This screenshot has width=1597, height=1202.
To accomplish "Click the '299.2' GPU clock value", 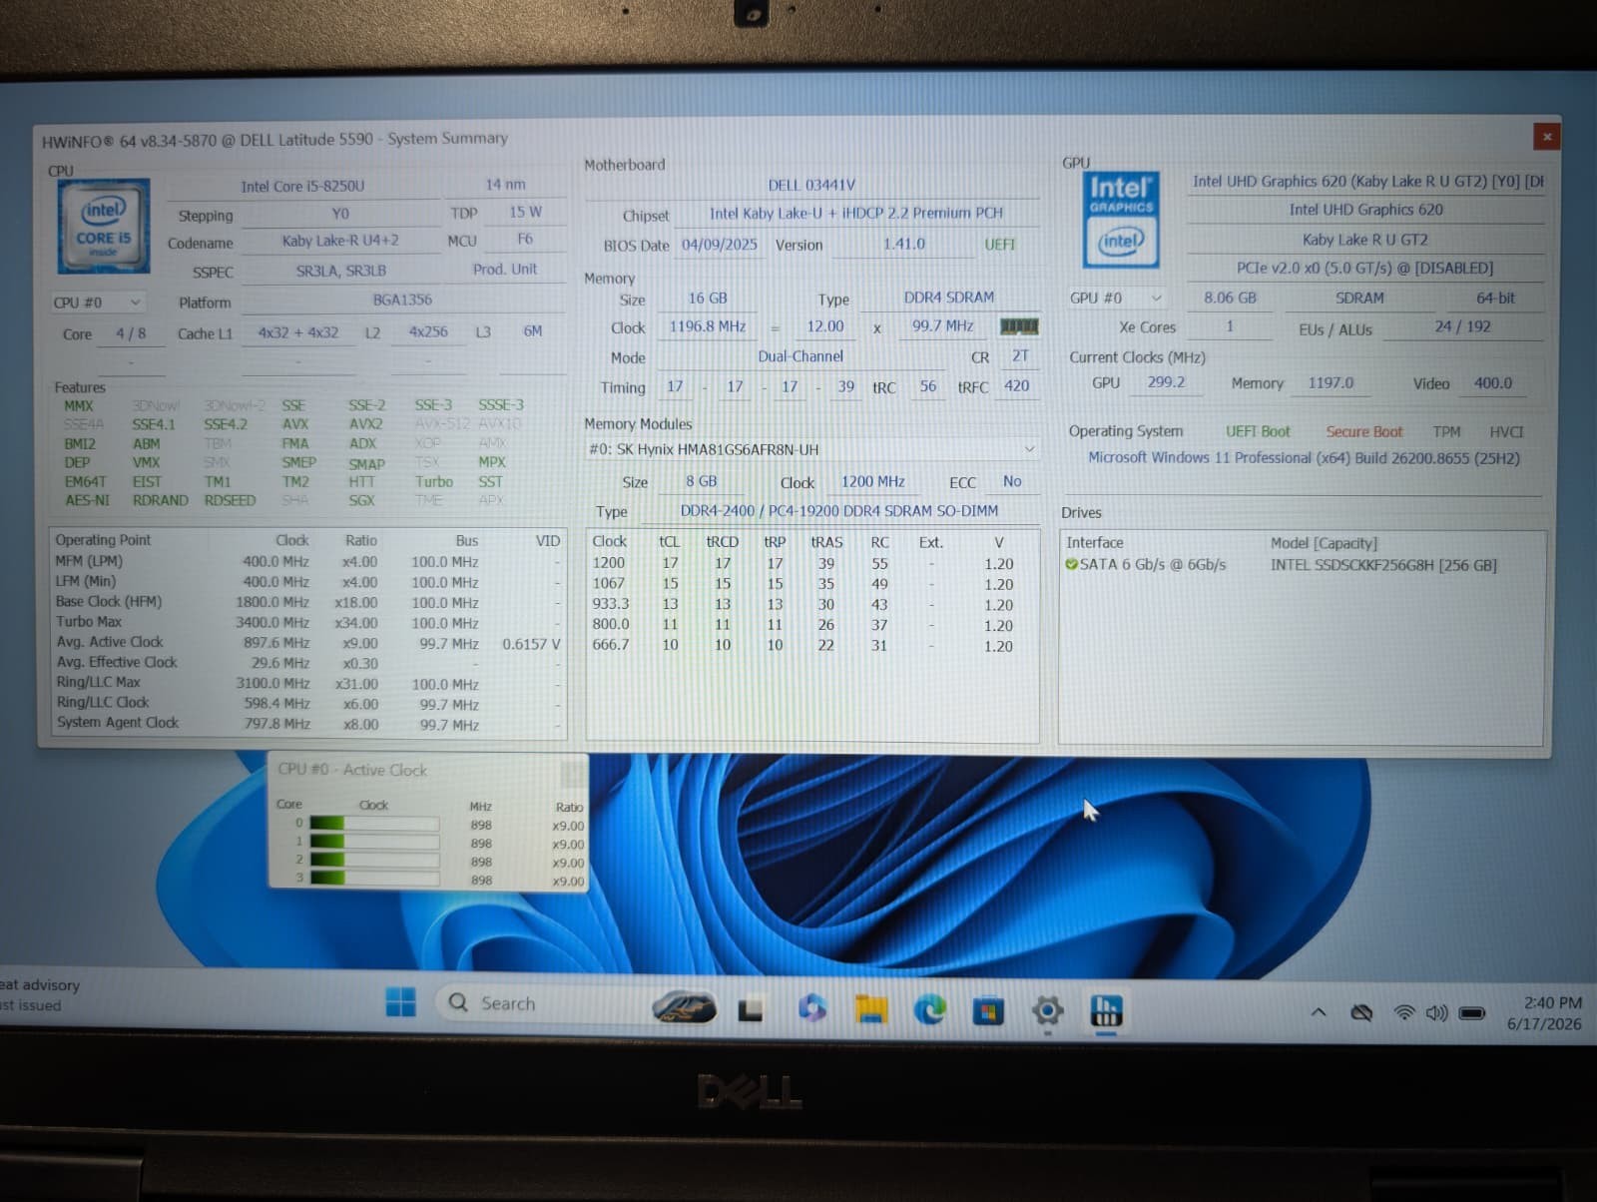I will pyautogui.click(x=1166, y=382).
